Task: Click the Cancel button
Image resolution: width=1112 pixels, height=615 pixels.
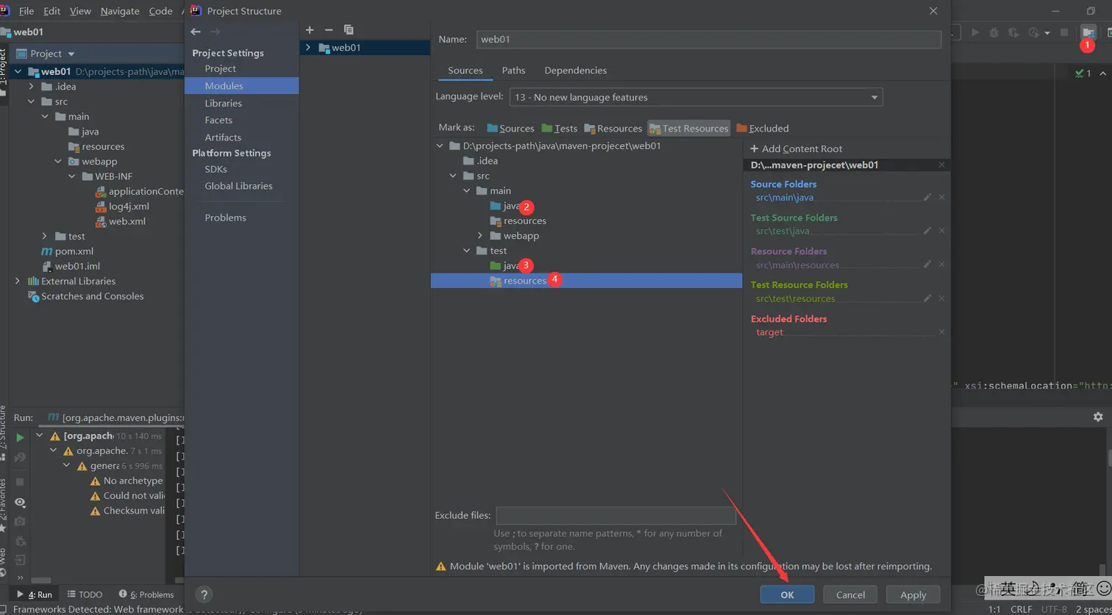Action: click(850, 594)
